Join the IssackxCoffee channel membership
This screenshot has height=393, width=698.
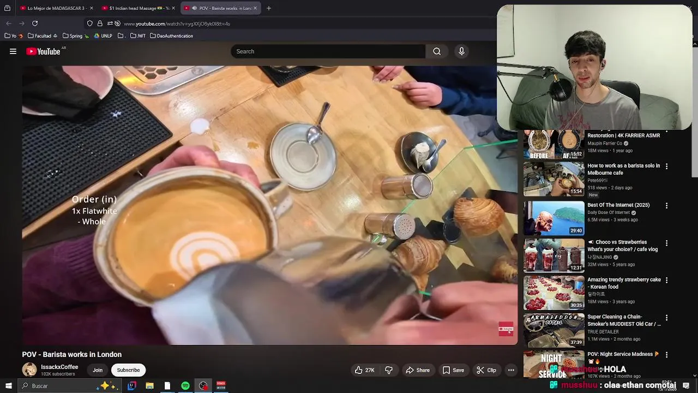pos(98,370)
